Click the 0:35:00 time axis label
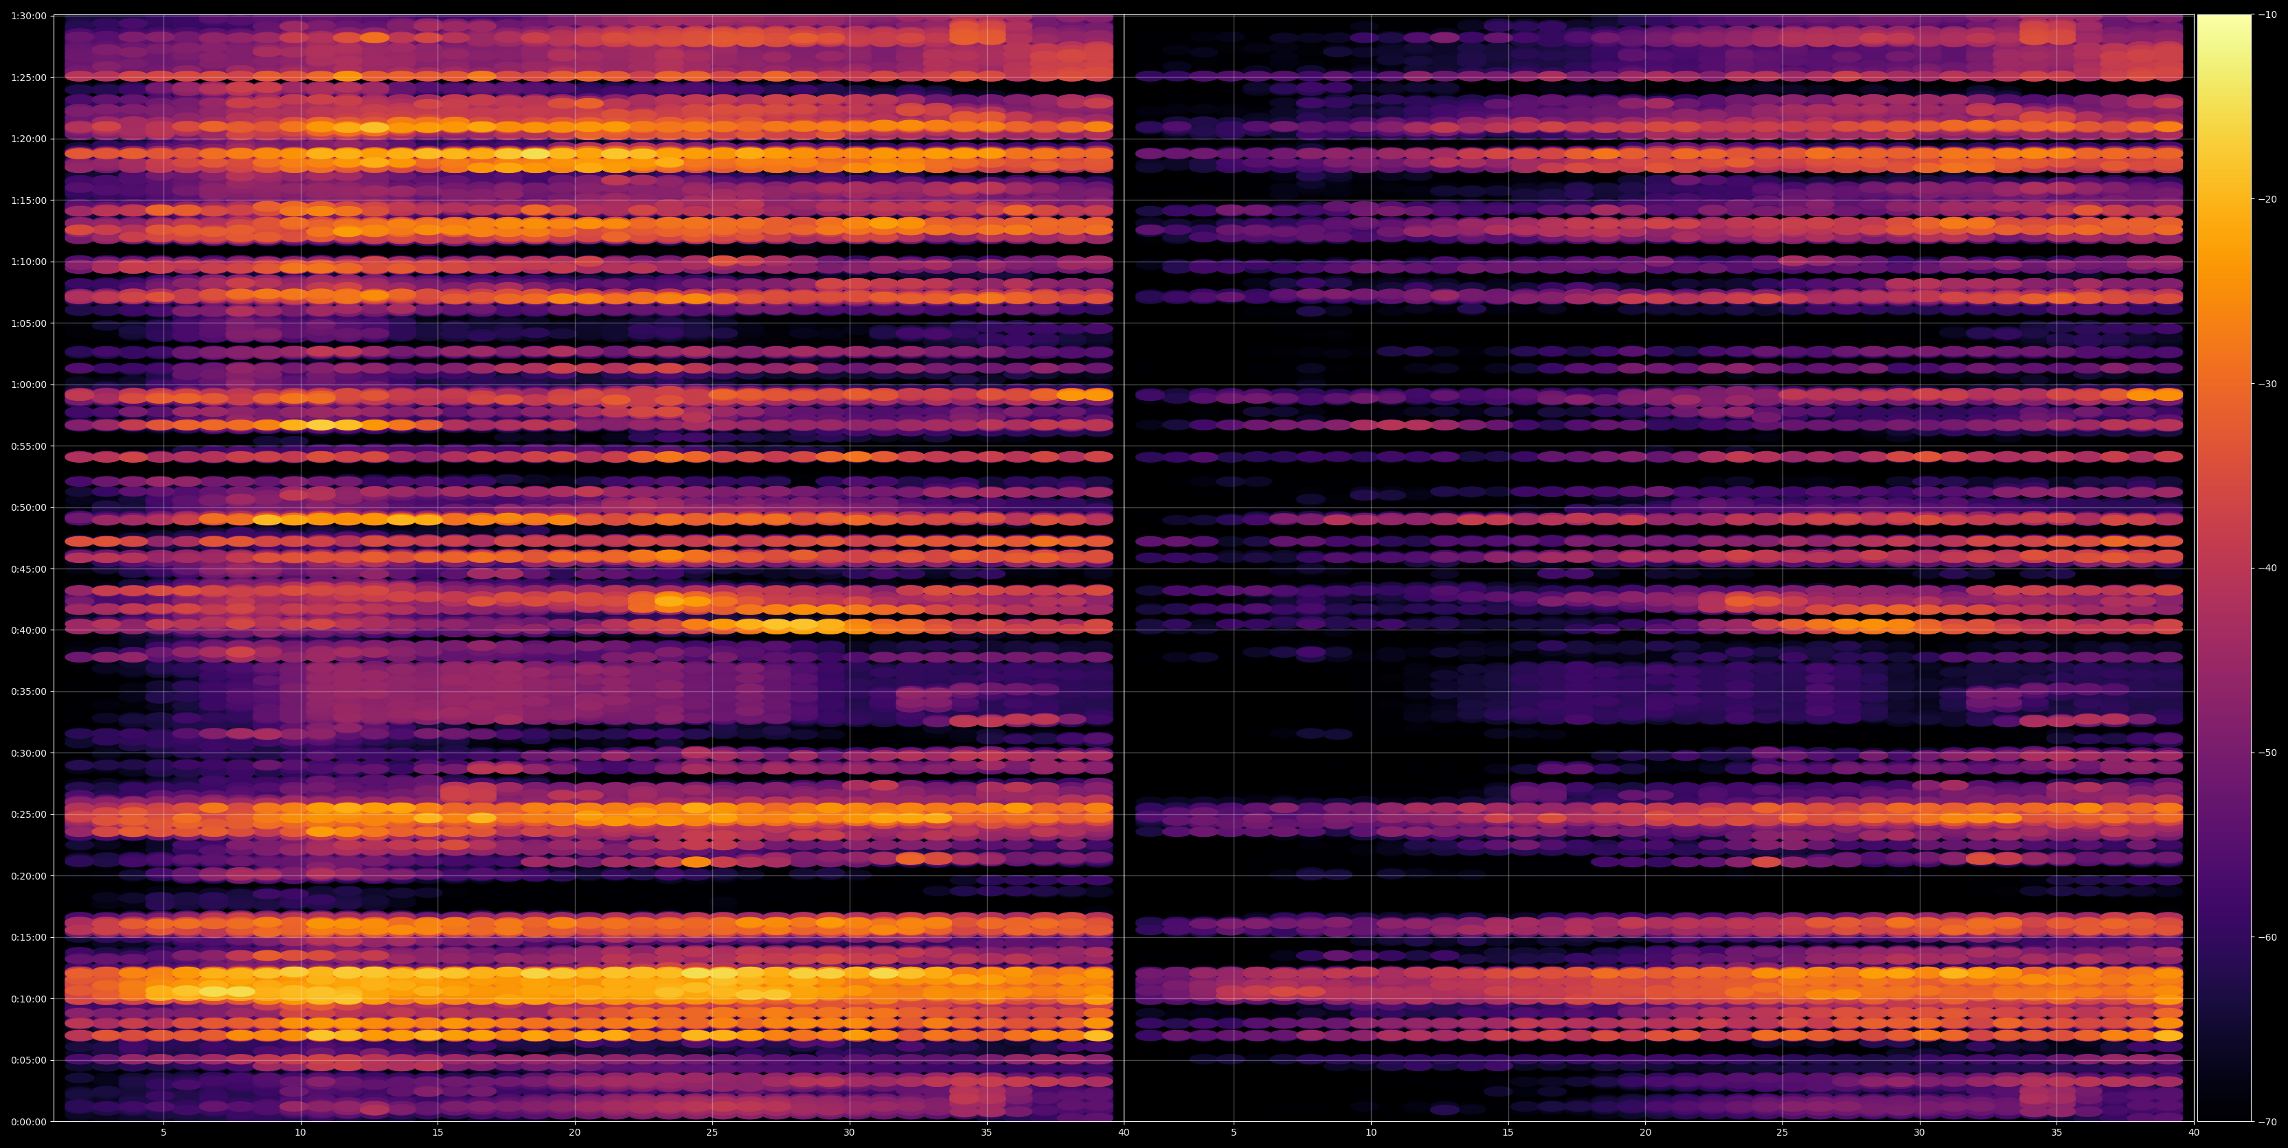 pos(28,691)
